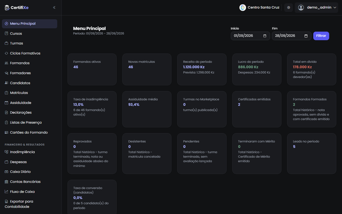Open the Início date calendar picker icon
This screenshot has width=342, height=214.
tap(265, 36)
